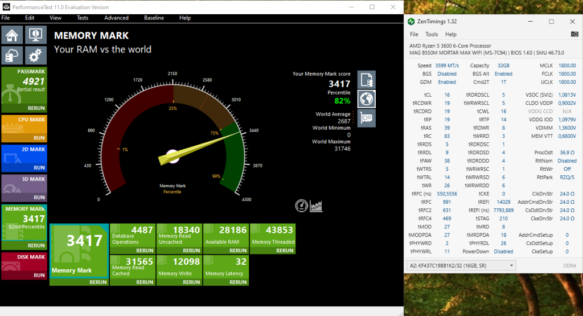The image size is (583, 316).
Task: Open the ZenTimings File menu
Action: pos(414,34)
